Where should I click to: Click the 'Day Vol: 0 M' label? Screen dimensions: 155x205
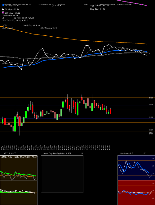(98, 9)
